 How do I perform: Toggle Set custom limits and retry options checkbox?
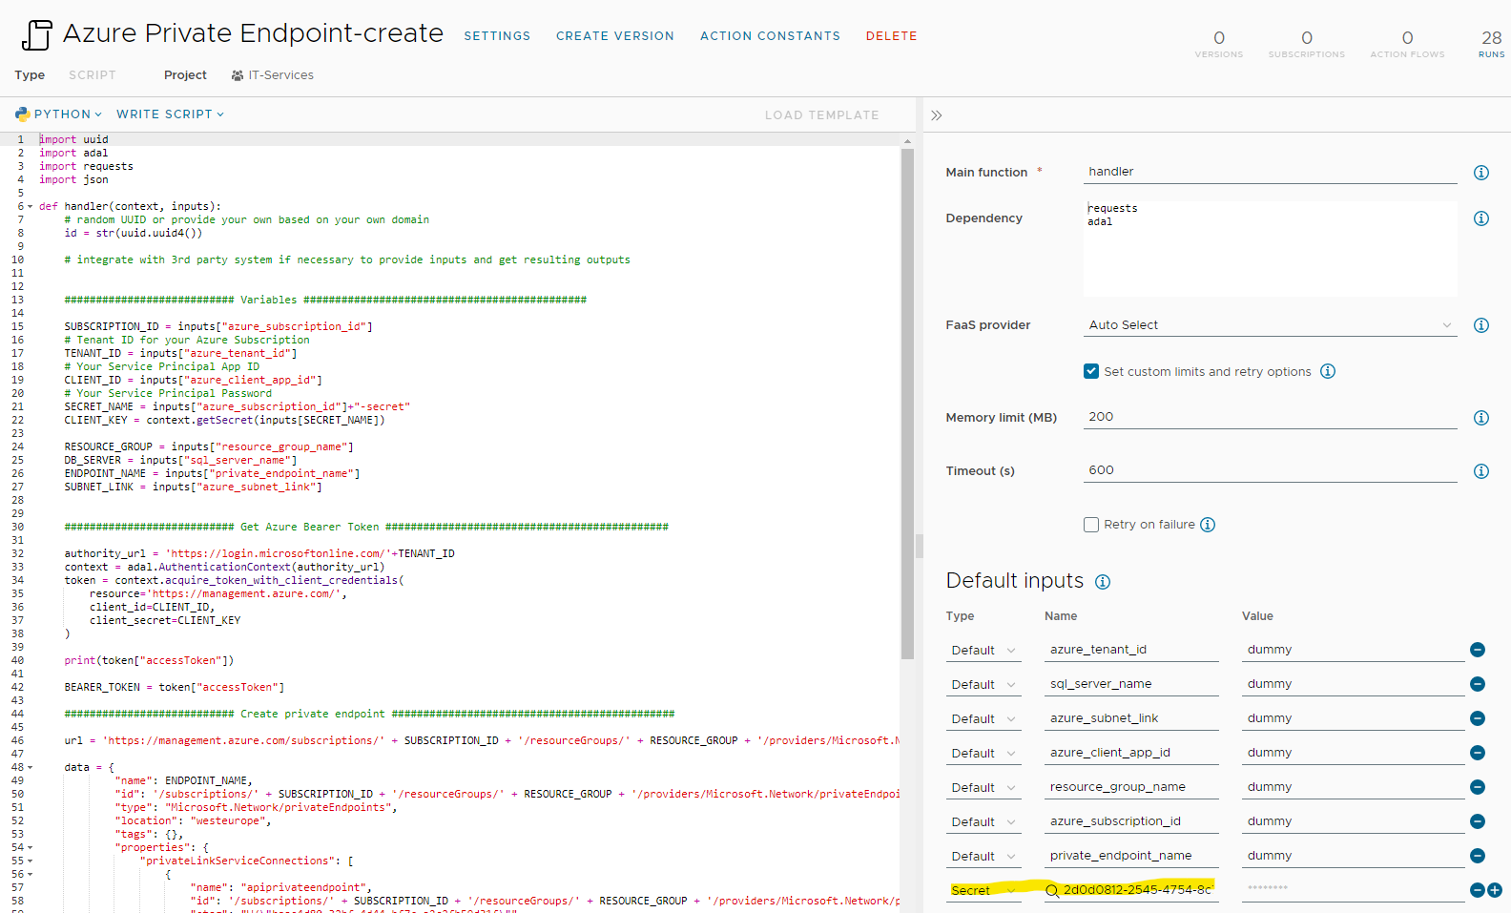click(x=1091, y=371)
